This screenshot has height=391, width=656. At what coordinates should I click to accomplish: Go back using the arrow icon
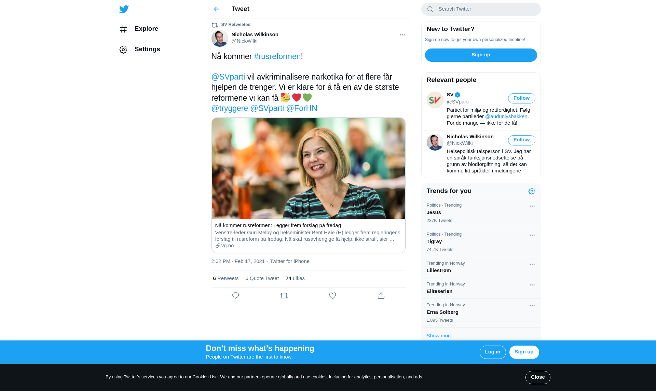[217, 9]
